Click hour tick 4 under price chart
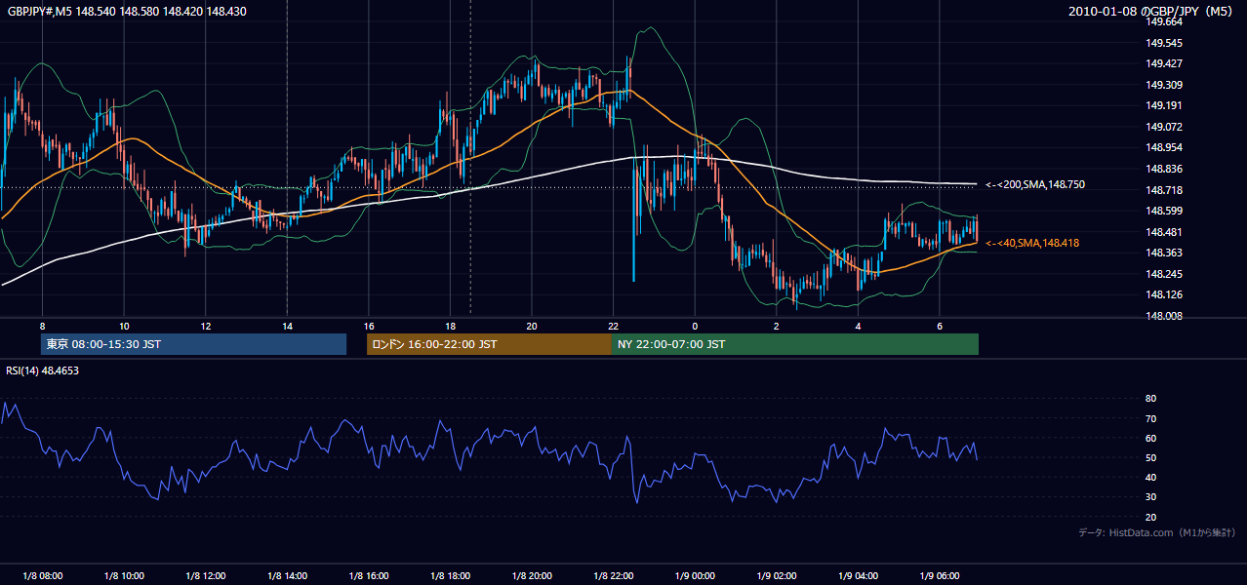Viewport: 1247px width, 585px height. 858,326
